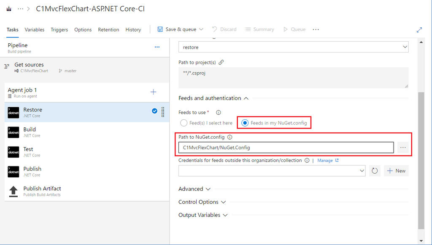Select the Get sources row
The image size is (432, 245).
pos(84,68)
